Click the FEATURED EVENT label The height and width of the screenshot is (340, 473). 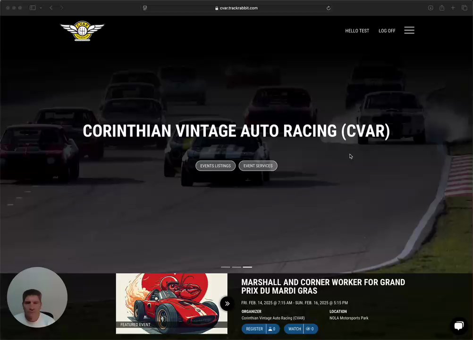tap(135, 324)
